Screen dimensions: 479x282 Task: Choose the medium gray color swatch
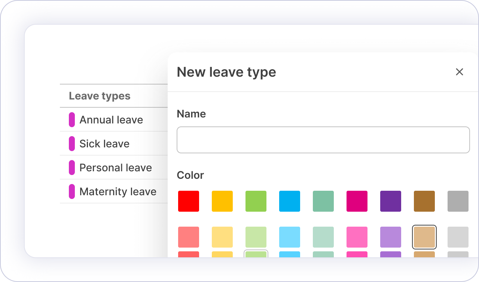(458, 201)
